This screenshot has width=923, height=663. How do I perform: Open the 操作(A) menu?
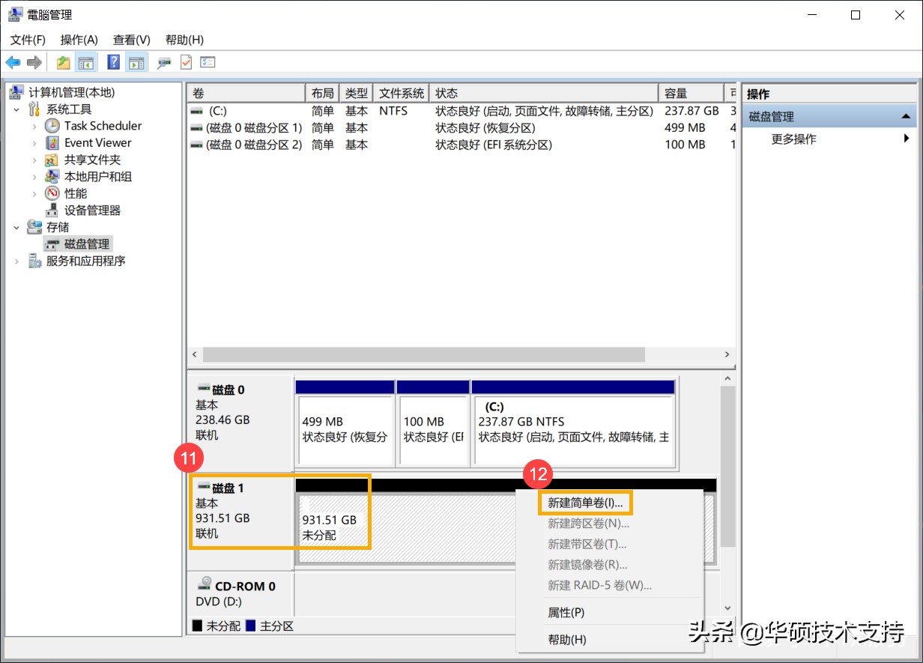pos(79,40)
